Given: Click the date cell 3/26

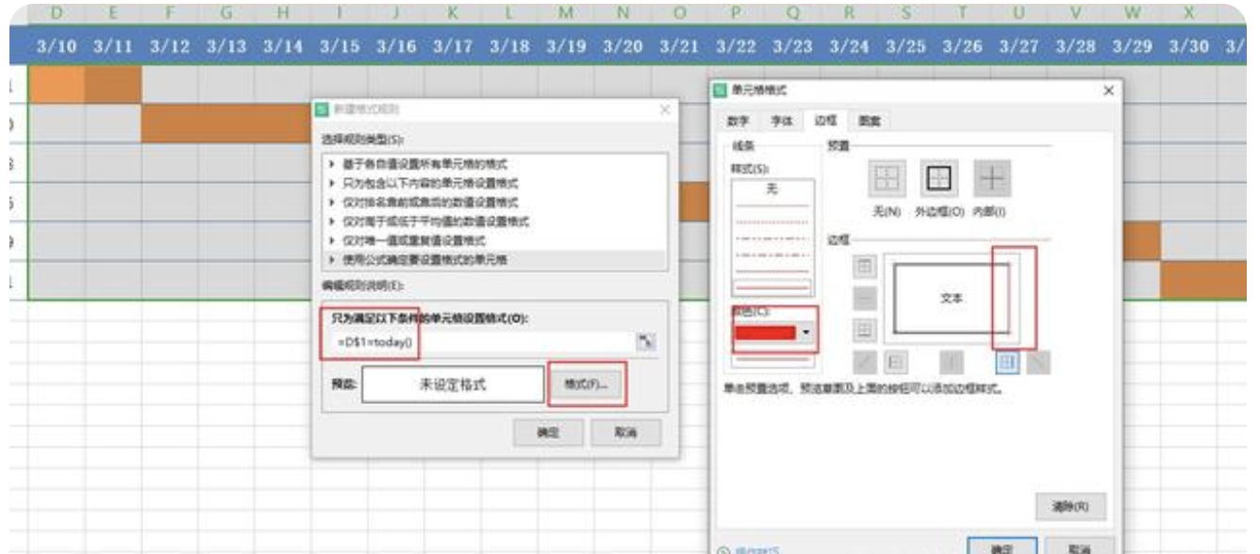Looking at the screenshot, I should (962, 46).
